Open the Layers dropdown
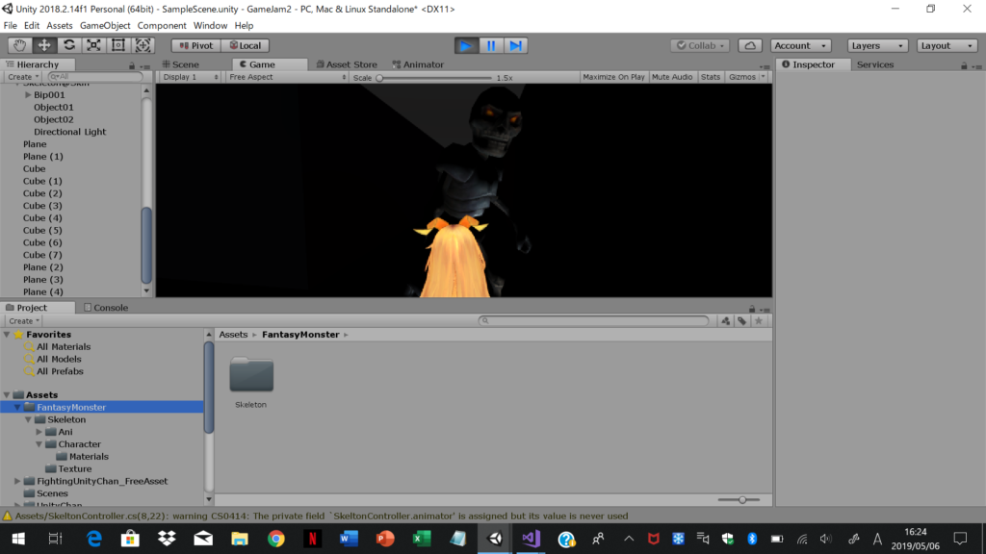The width and height of the screenshot is (986, 554). click(x=877, y=45)
